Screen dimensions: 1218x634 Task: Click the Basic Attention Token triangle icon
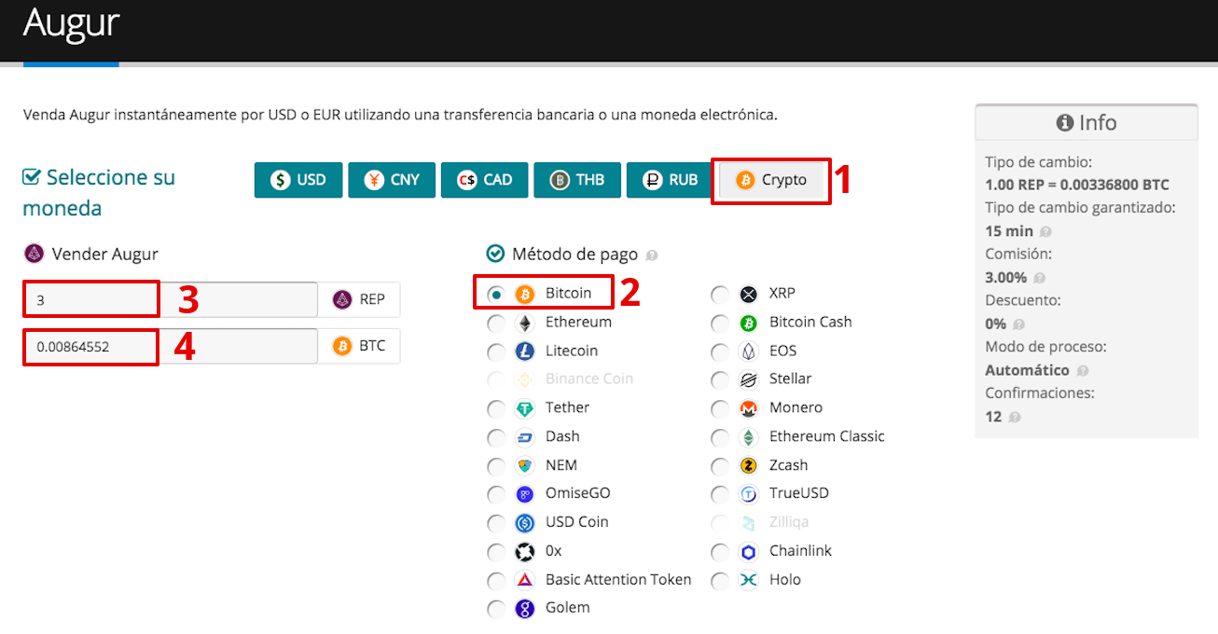point(525,580)
